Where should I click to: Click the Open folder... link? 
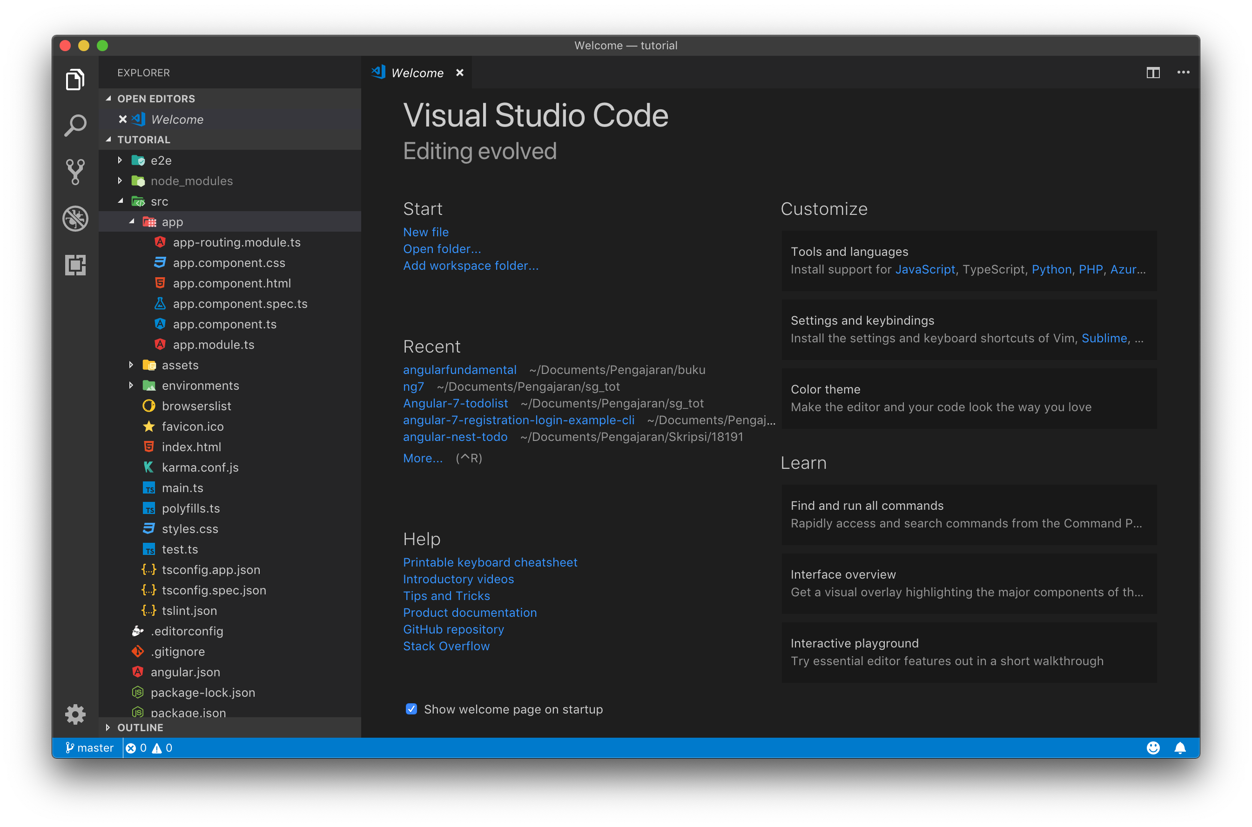pyautogui.click(x=442, y=249)
